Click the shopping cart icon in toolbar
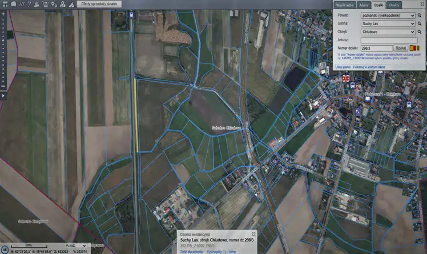 point(45,3)
